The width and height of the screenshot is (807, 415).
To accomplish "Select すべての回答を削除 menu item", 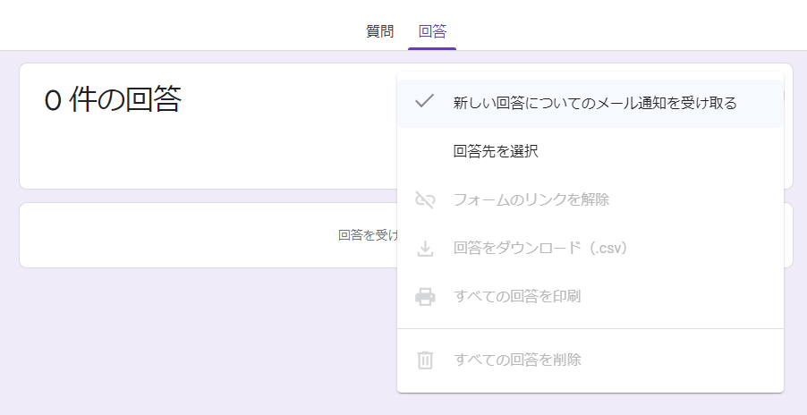I will point(590,360).
